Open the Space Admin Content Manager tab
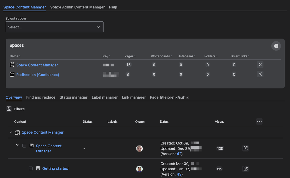Viewport: 290px width, 178px height. [x=77, y=7]
